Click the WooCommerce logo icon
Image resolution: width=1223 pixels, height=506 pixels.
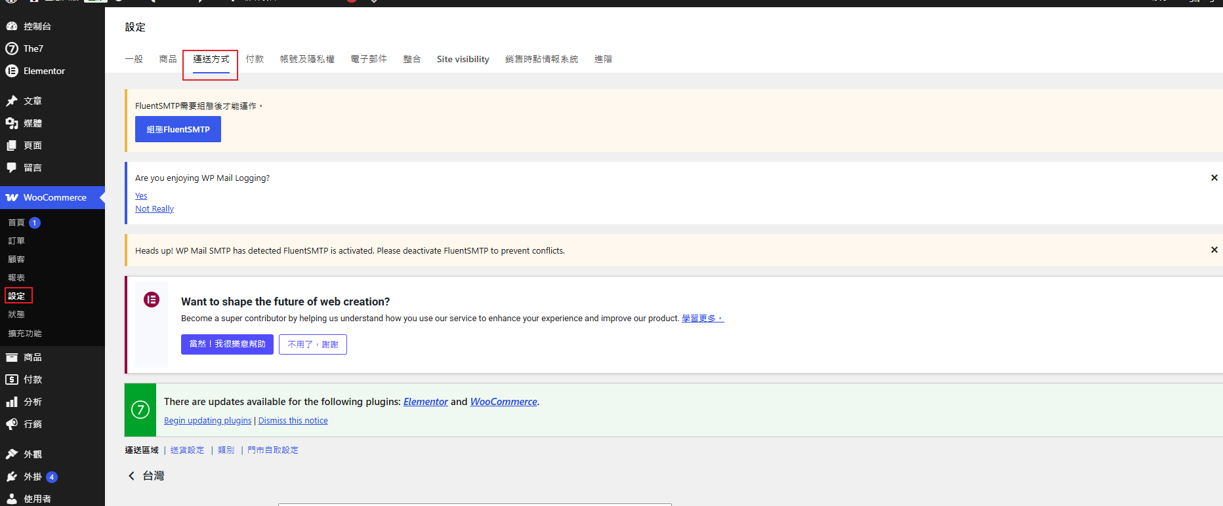[x=12, y=197]
